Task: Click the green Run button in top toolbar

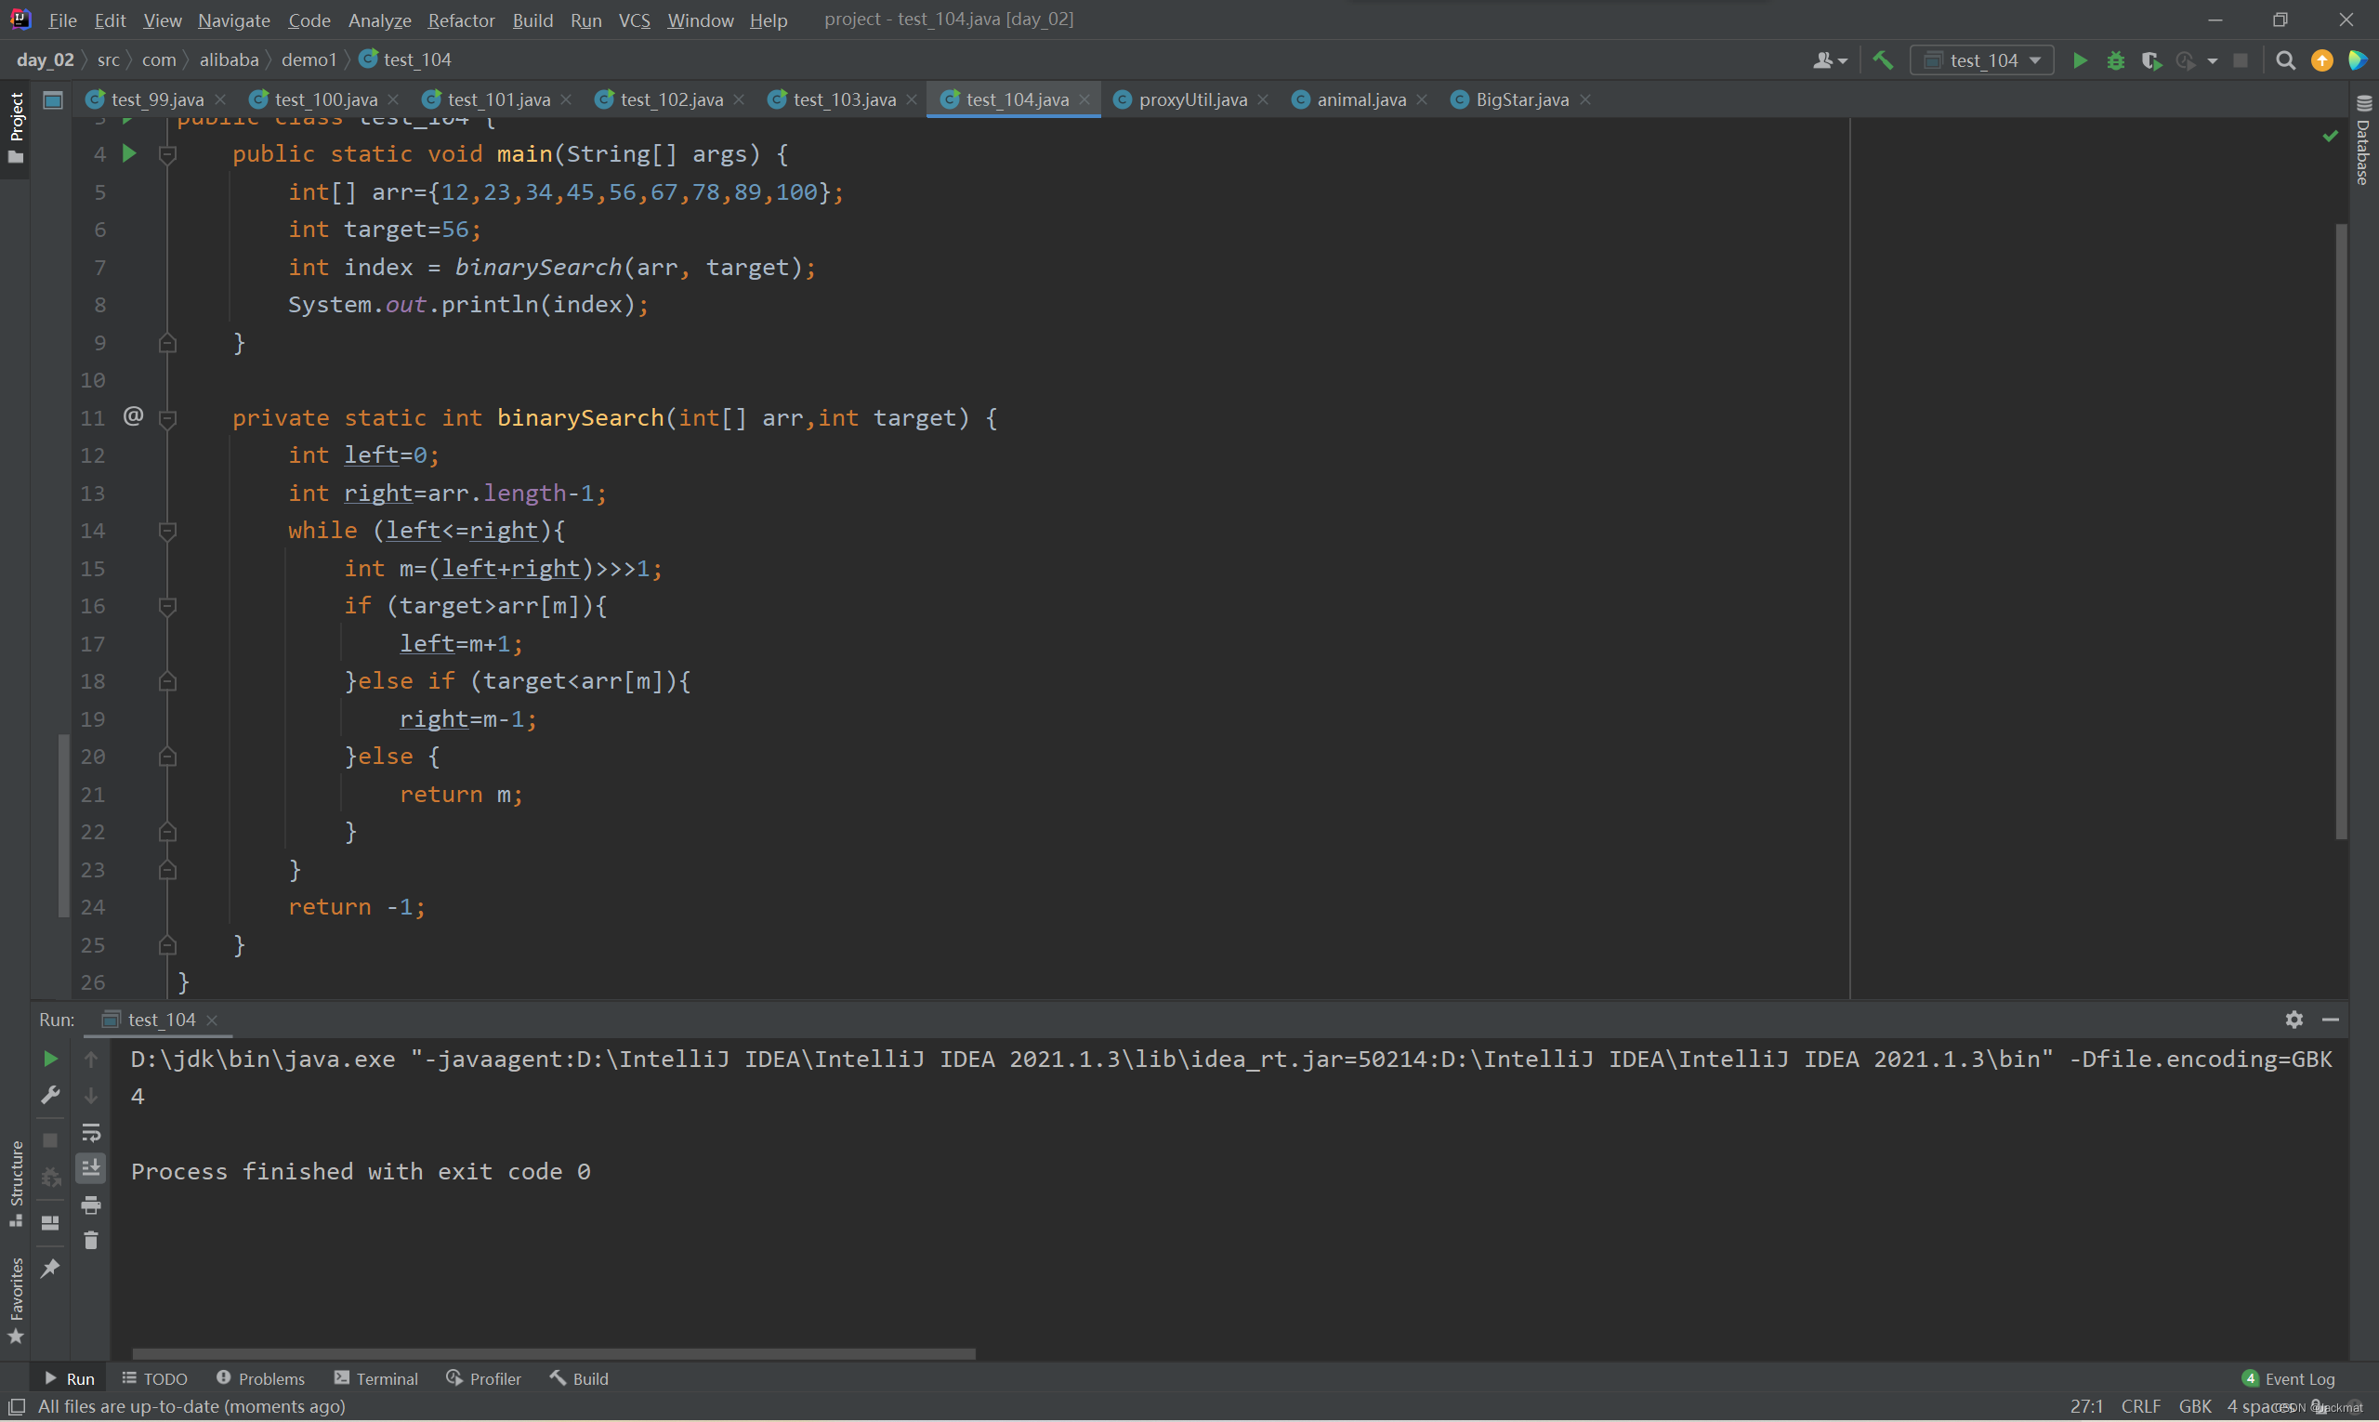Action: click(x=2079, y=60)
